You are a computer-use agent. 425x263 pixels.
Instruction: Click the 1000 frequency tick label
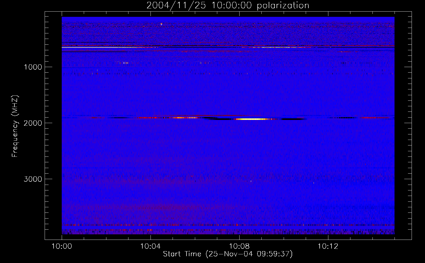(33, 67)
